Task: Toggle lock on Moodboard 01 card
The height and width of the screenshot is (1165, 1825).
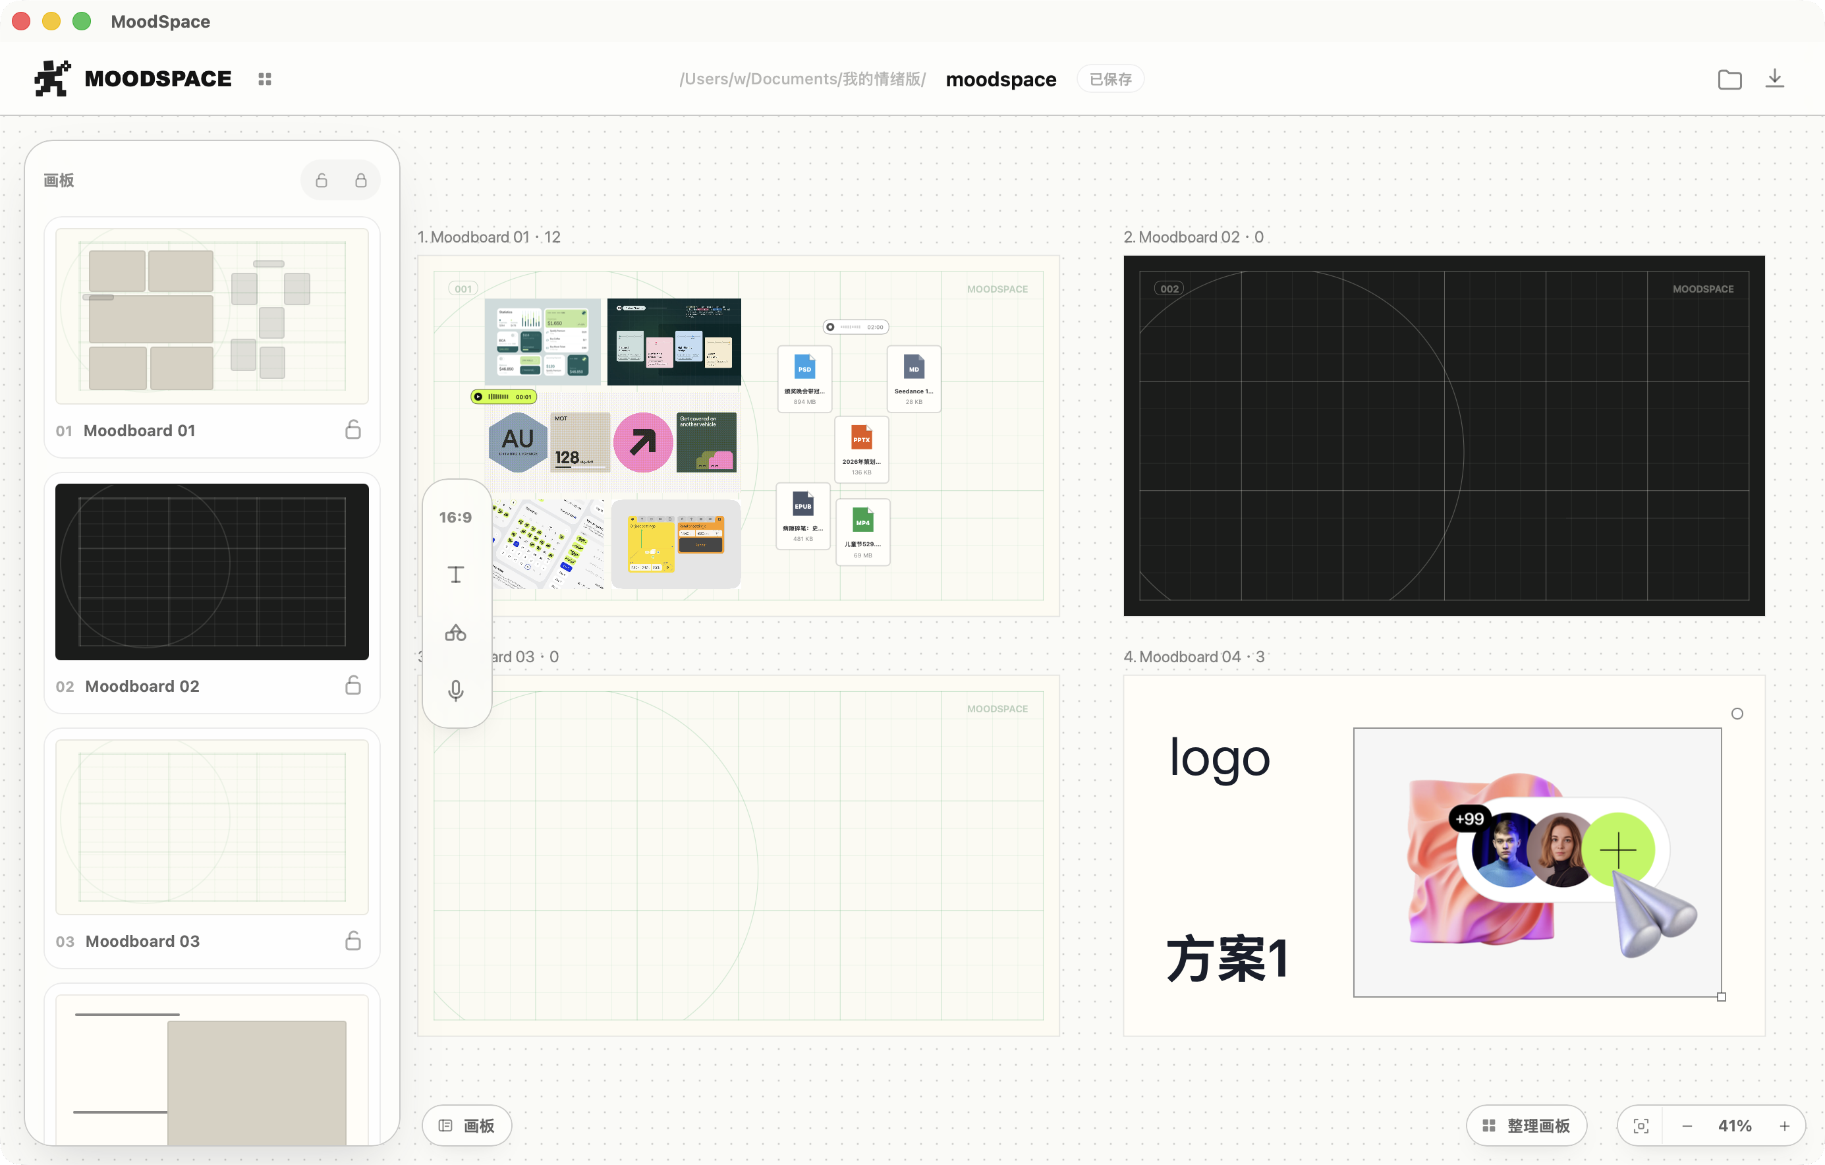Action: point(353,430)
